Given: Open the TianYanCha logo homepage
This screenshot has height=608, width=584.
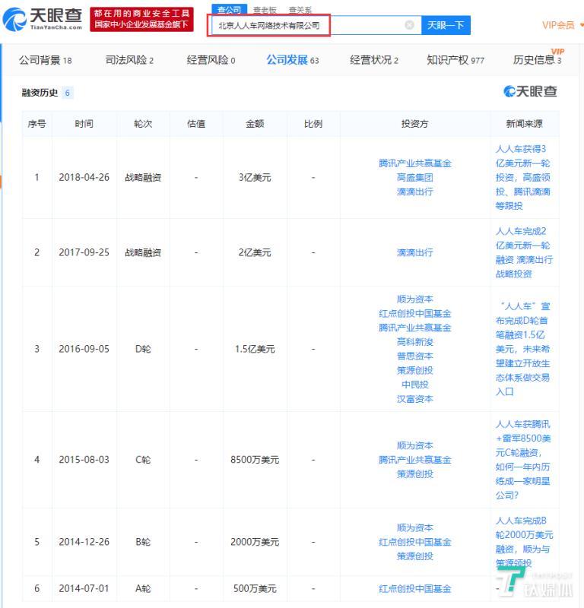Looking at the screenshot, I should point(43,19).
